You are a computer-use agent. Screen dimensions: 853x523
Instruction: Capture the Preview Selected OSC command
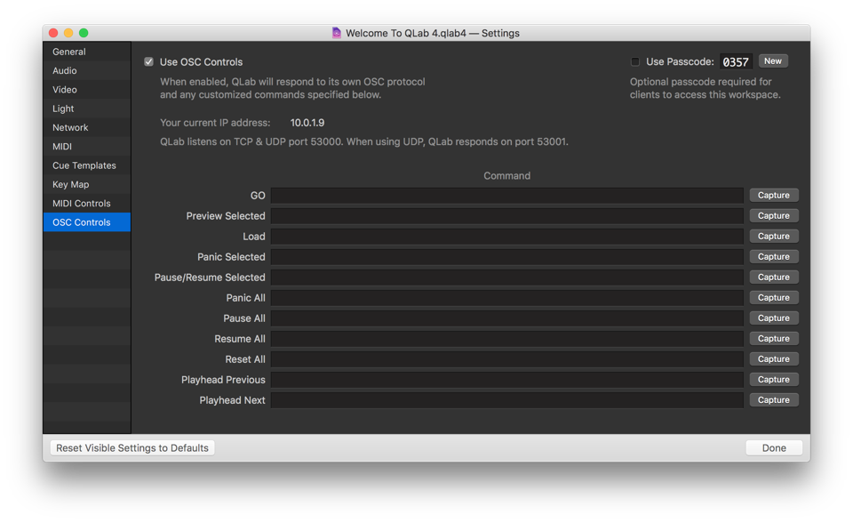[x=773, y=216]
